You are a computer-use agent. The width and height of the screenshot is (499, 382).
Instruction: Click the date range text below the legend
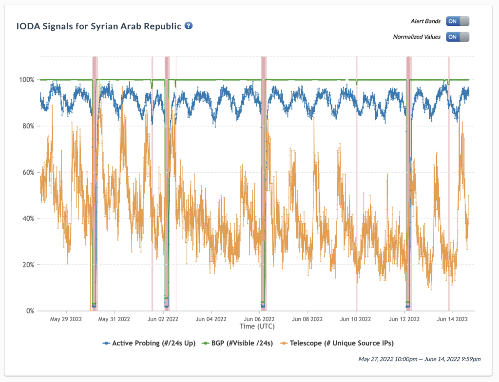pos(419,359)
